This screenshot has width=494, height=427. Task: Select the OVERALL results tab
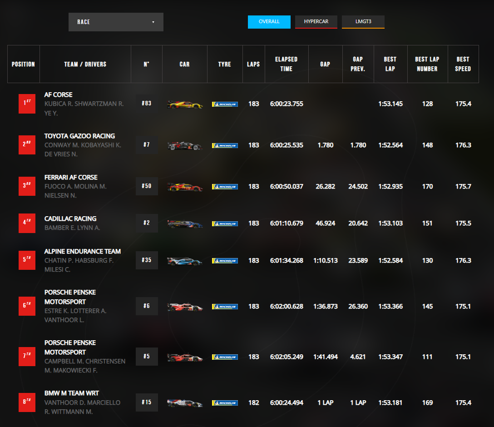tap(269, 22)
